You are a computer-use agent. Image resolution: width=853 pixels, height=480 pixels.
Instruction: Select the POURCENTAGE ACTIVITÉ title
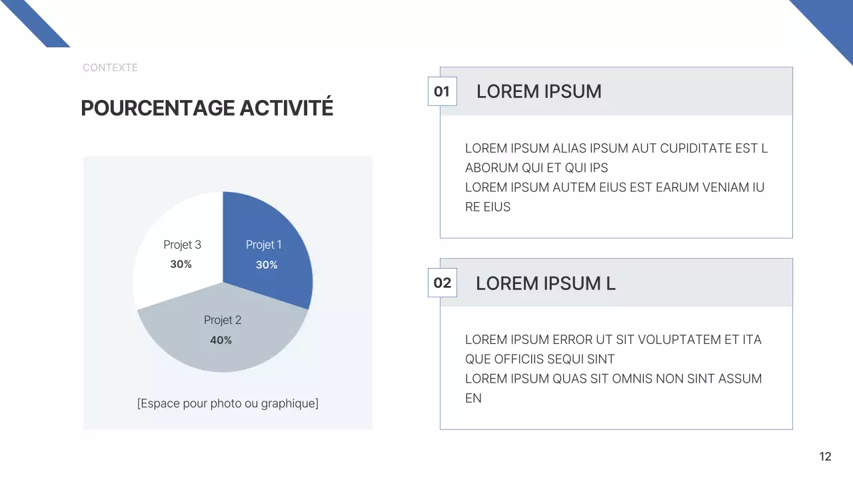point(207,108)
